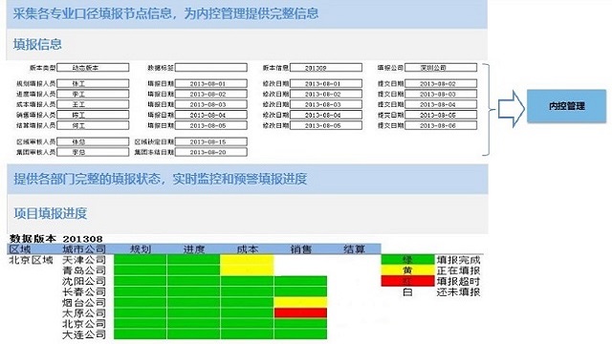Click the green 规划 cell for 沈阳公司
Screen dimensions: 612x344
click(141, 281)
